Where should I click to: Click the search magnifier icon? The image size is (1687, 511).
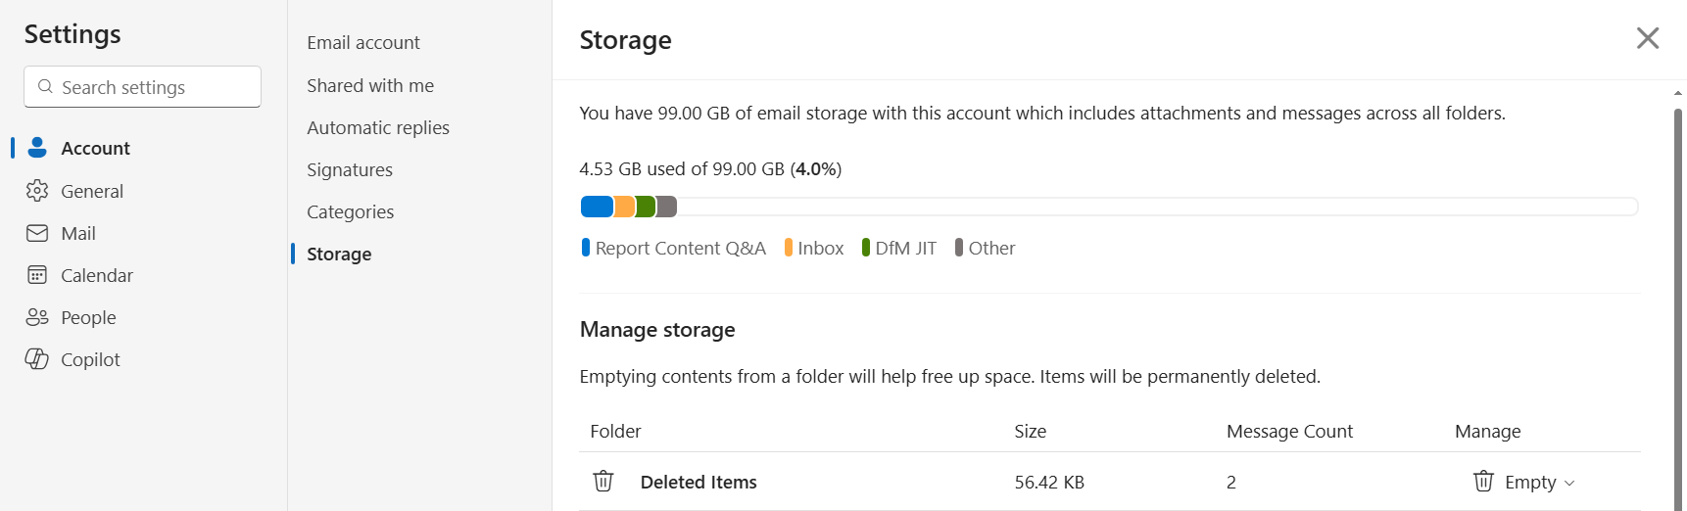pos(45,87)
